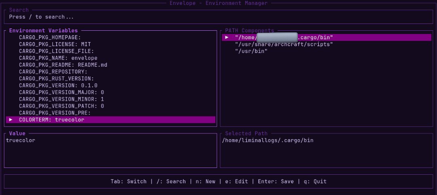The image size is (437, 195).
Task: Select the CARGO_PKG_VERSION_MINOR: 1 row
Action: point(110,99)
